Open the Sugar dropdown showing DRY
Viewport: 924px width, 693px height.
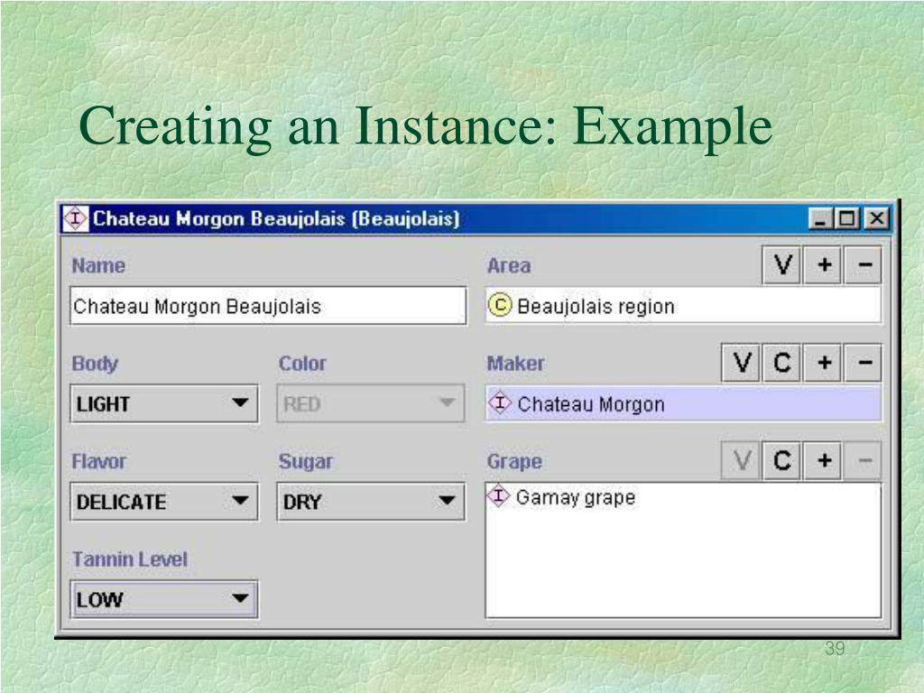pyautogui.click(x=371, y=502)
